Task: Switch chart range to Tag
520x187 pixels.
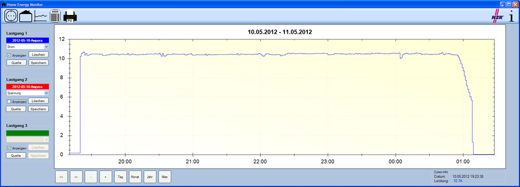Action: 121,177
